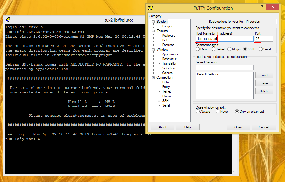Open the Telnet settings category in tree
The width and height of the screenshot is (285, 182).
pos(166,91)
